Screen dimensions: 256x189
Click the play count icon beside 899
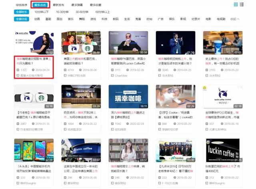(160, 124)
